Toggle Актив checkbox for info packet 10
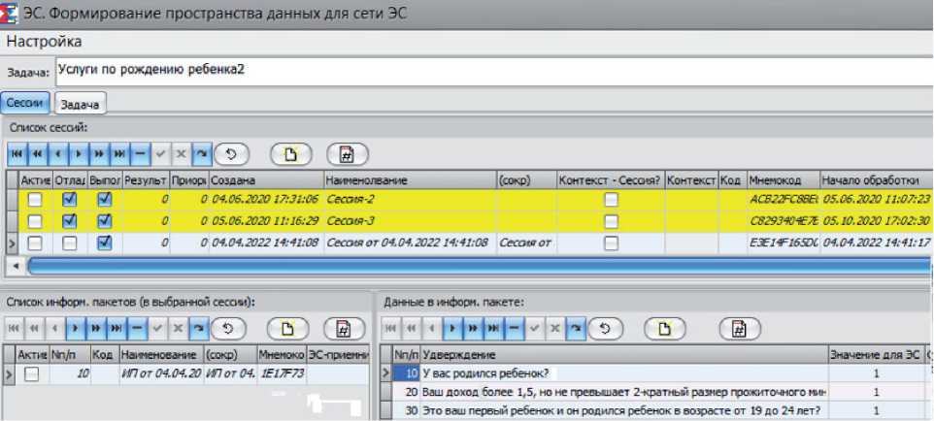 click(31, 374)
